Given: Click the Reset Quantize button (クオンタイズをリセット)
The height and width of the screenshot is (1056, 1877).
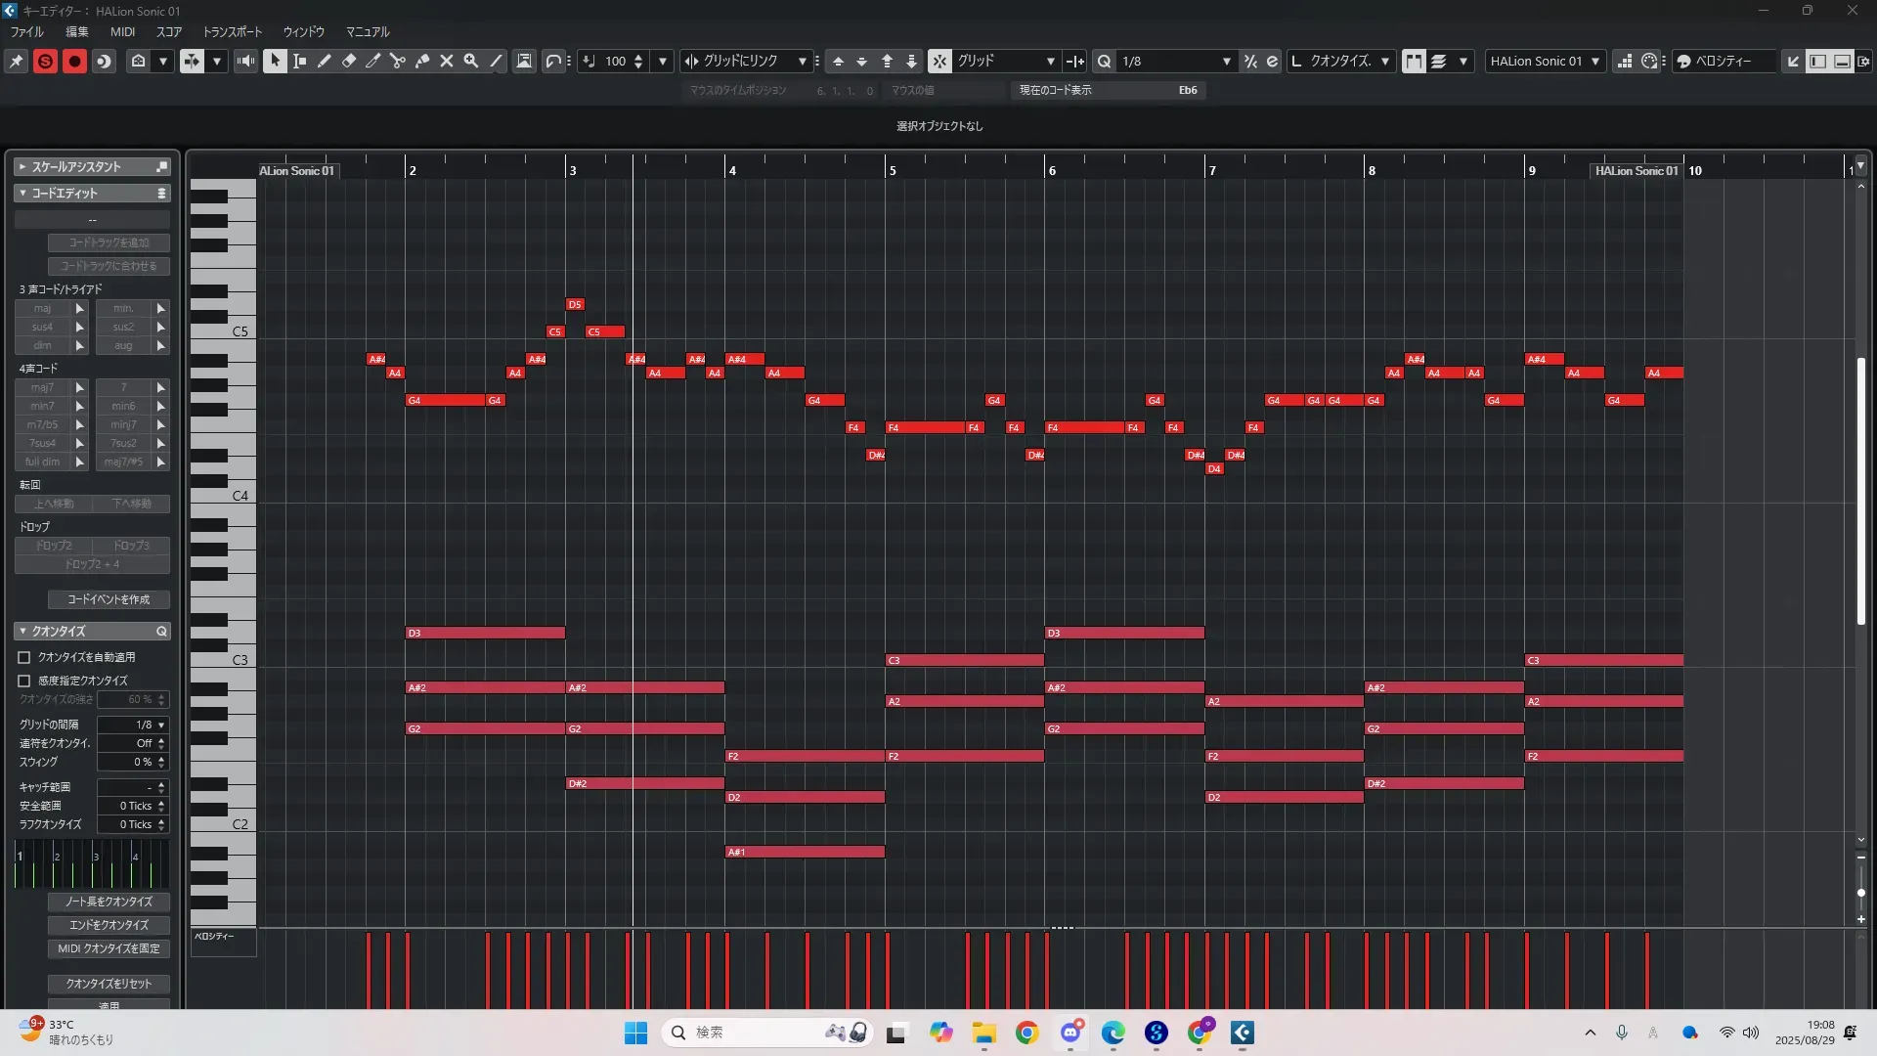Looking at the screenshot, I should point(109,984).
